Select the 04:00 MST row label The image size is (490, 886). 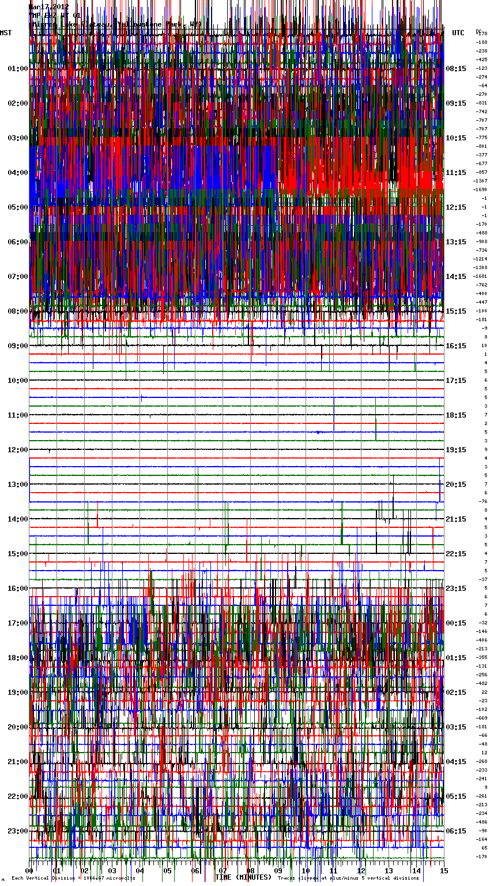18,173
